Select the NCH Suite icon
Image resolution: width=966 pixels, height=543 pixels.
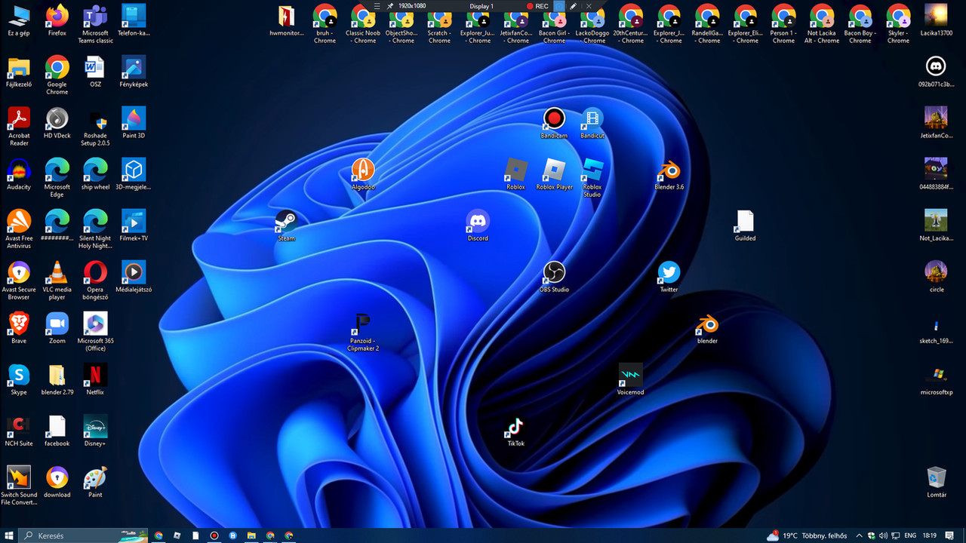click(x=19, y=431)
